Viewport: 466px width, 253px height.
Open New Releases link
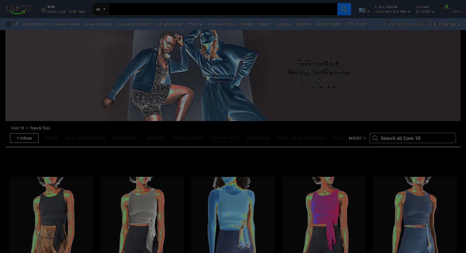[x=98, y=24]
